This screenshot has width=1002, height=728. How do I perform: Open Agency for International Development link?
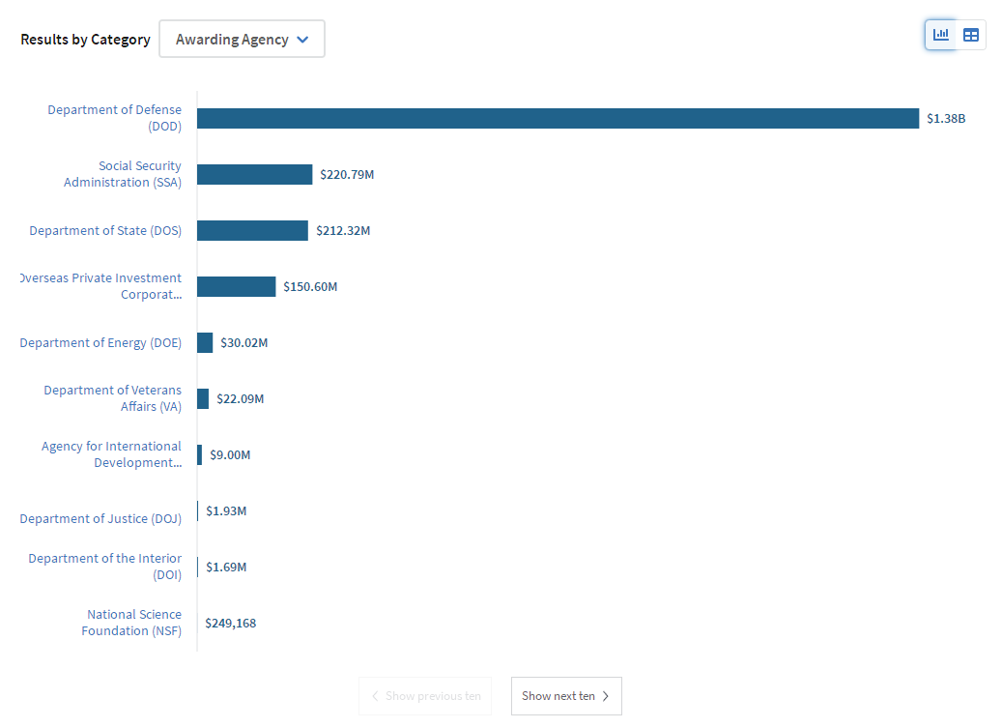(111, 454)
